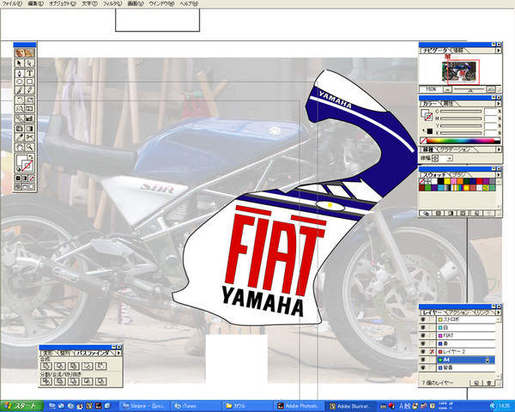Click the Windows スタート button
This screenshot has width=515, height=412.
pyautogui.click(x=21, y=406)
